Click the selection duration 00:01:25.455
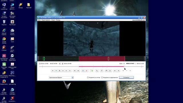This screenshot has height=103, width=183. click(67, 64)
